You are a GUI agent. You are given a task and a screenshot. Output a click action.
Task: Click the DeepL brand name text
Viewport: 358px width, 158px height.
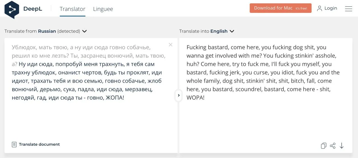tap(33, 9)
